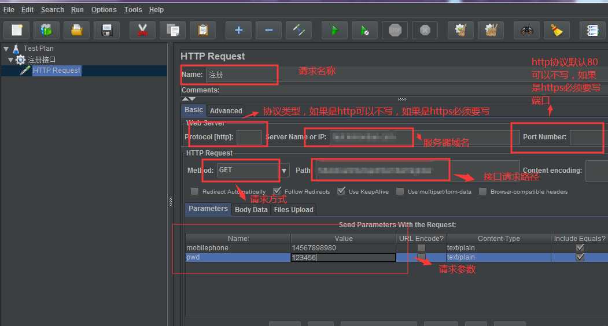Switch to the Basic tab
Image resolution: width=608 pixels, height=326 pixels.
[x=193, y=110]
